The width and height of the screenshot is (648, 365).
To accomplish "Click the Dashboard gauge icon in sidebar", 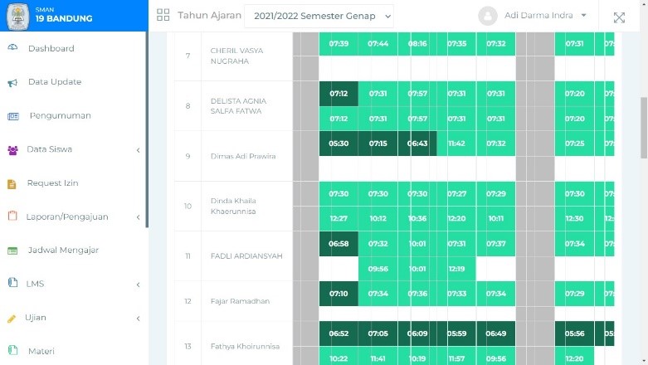I will [12, 48].
